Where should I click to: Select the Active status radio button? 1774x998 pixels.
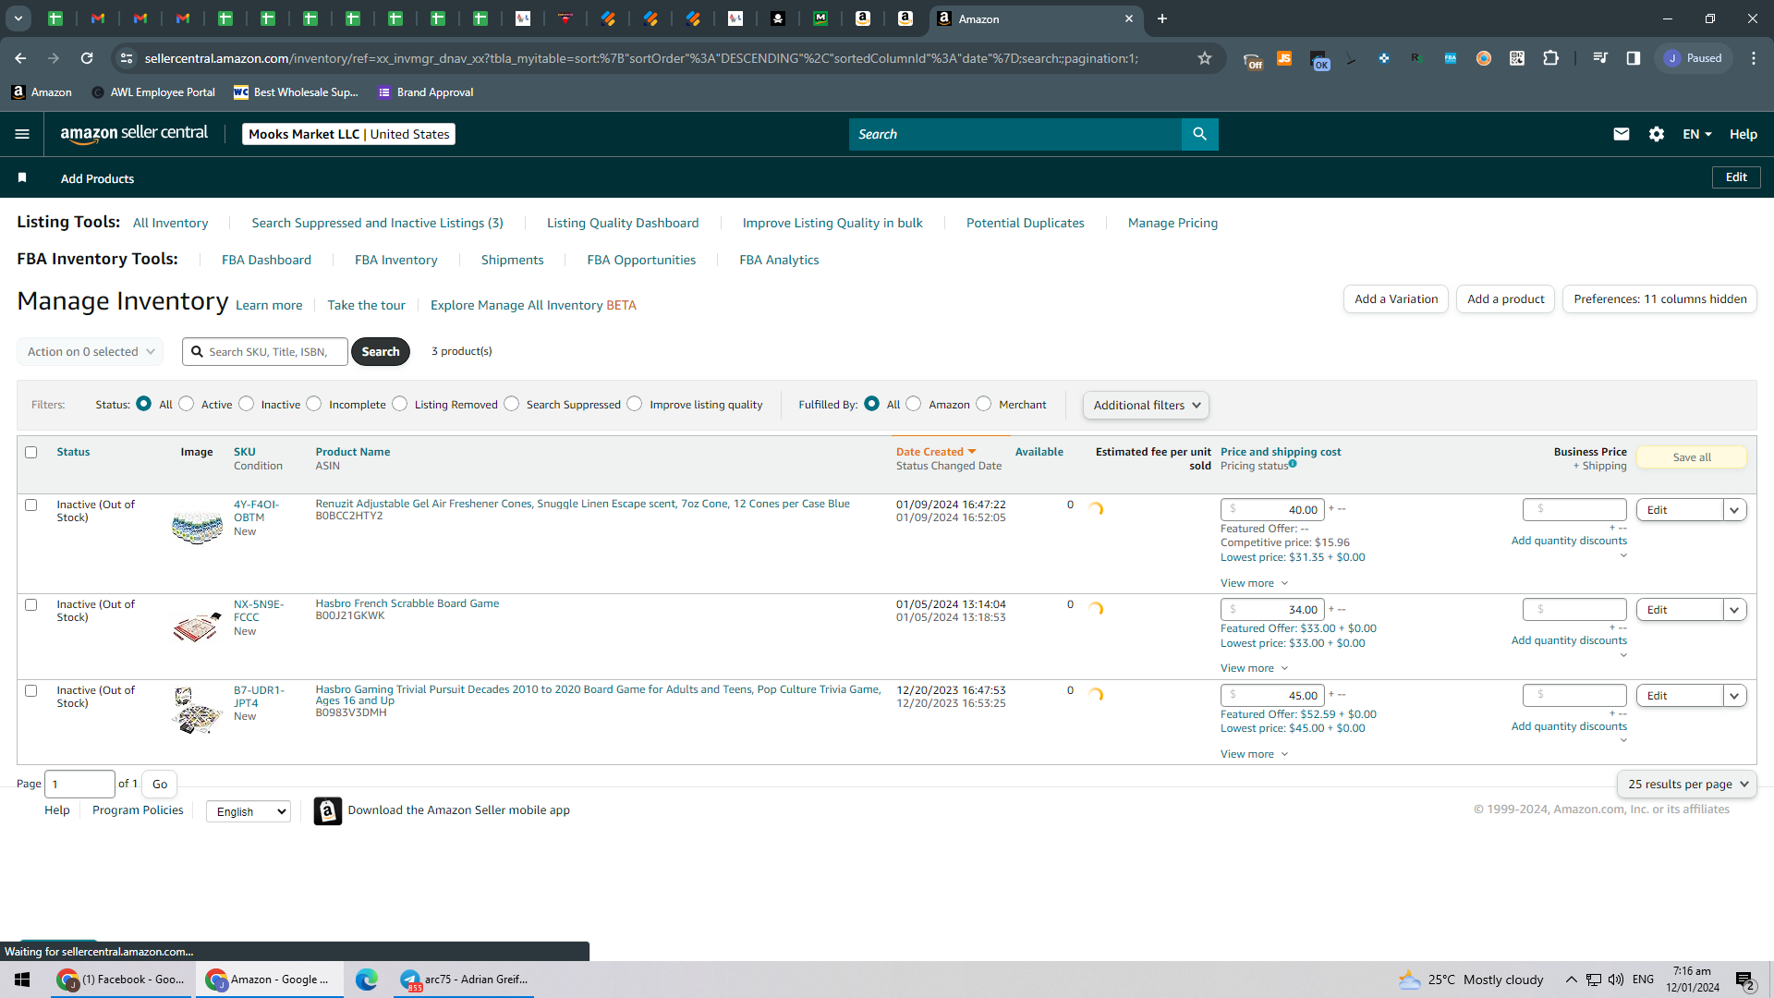click(187, 404)
